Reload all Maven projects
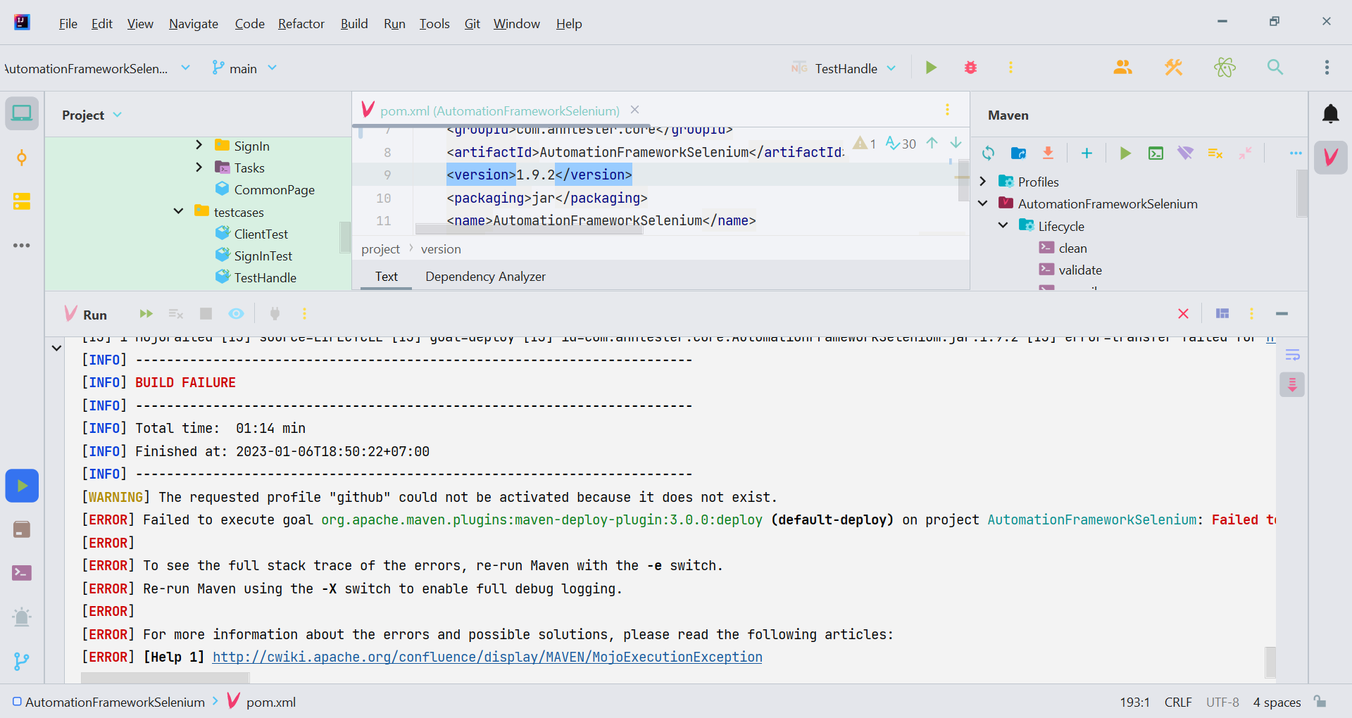This screenshot has height=718, width=1352. click(x=988, y=153)
